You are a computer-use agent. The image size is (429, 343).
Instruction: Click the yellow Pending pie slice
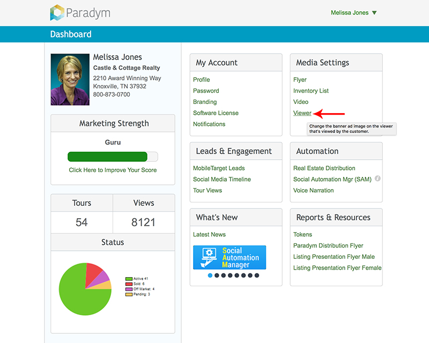coord(105,285)
